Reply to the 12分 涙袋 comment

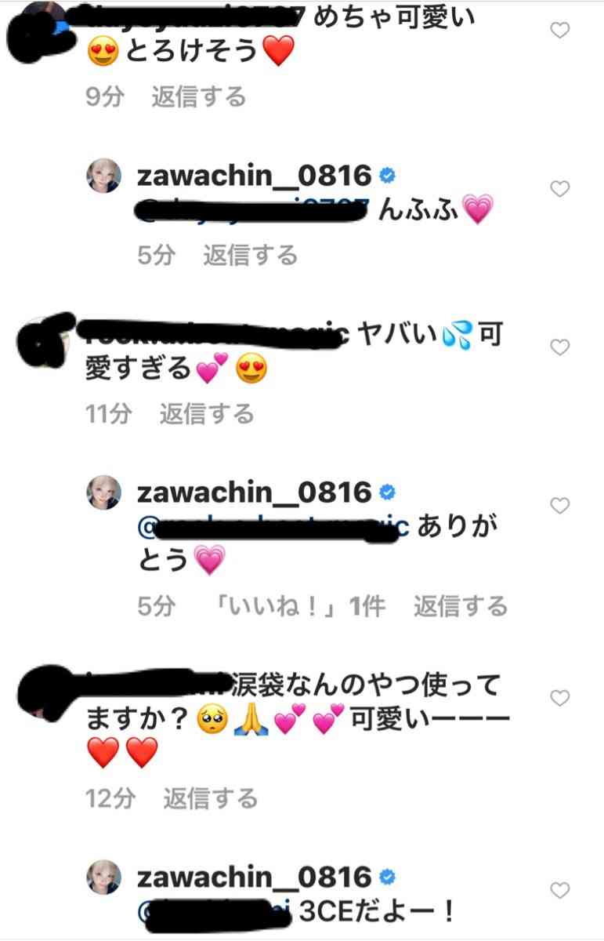coord(210,798)
